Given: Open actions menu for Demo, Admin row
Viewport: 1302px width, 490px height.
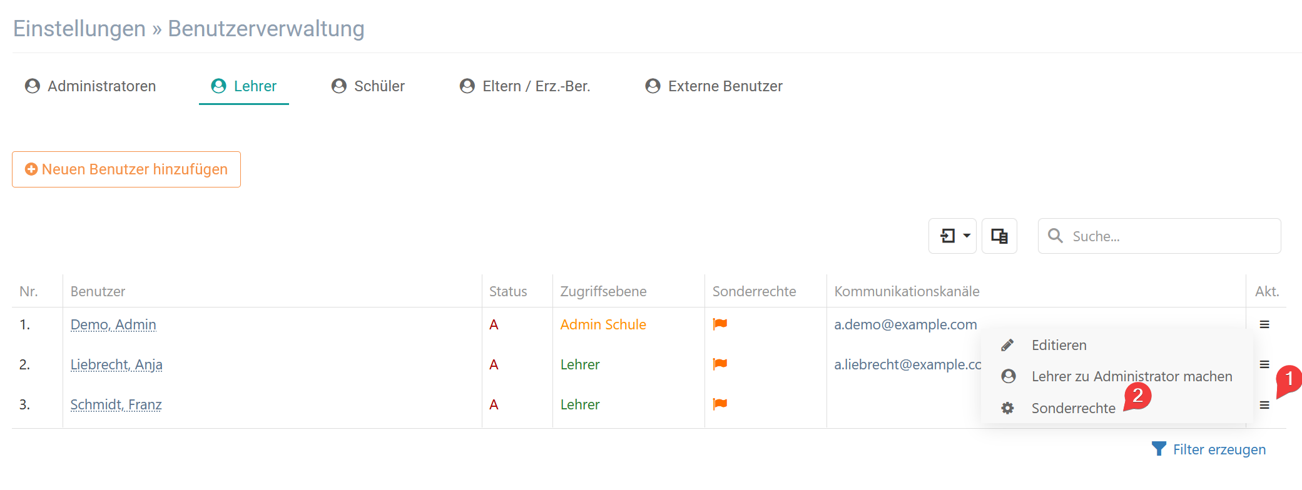Looking at the screenshot, I should pos(1264,324).
